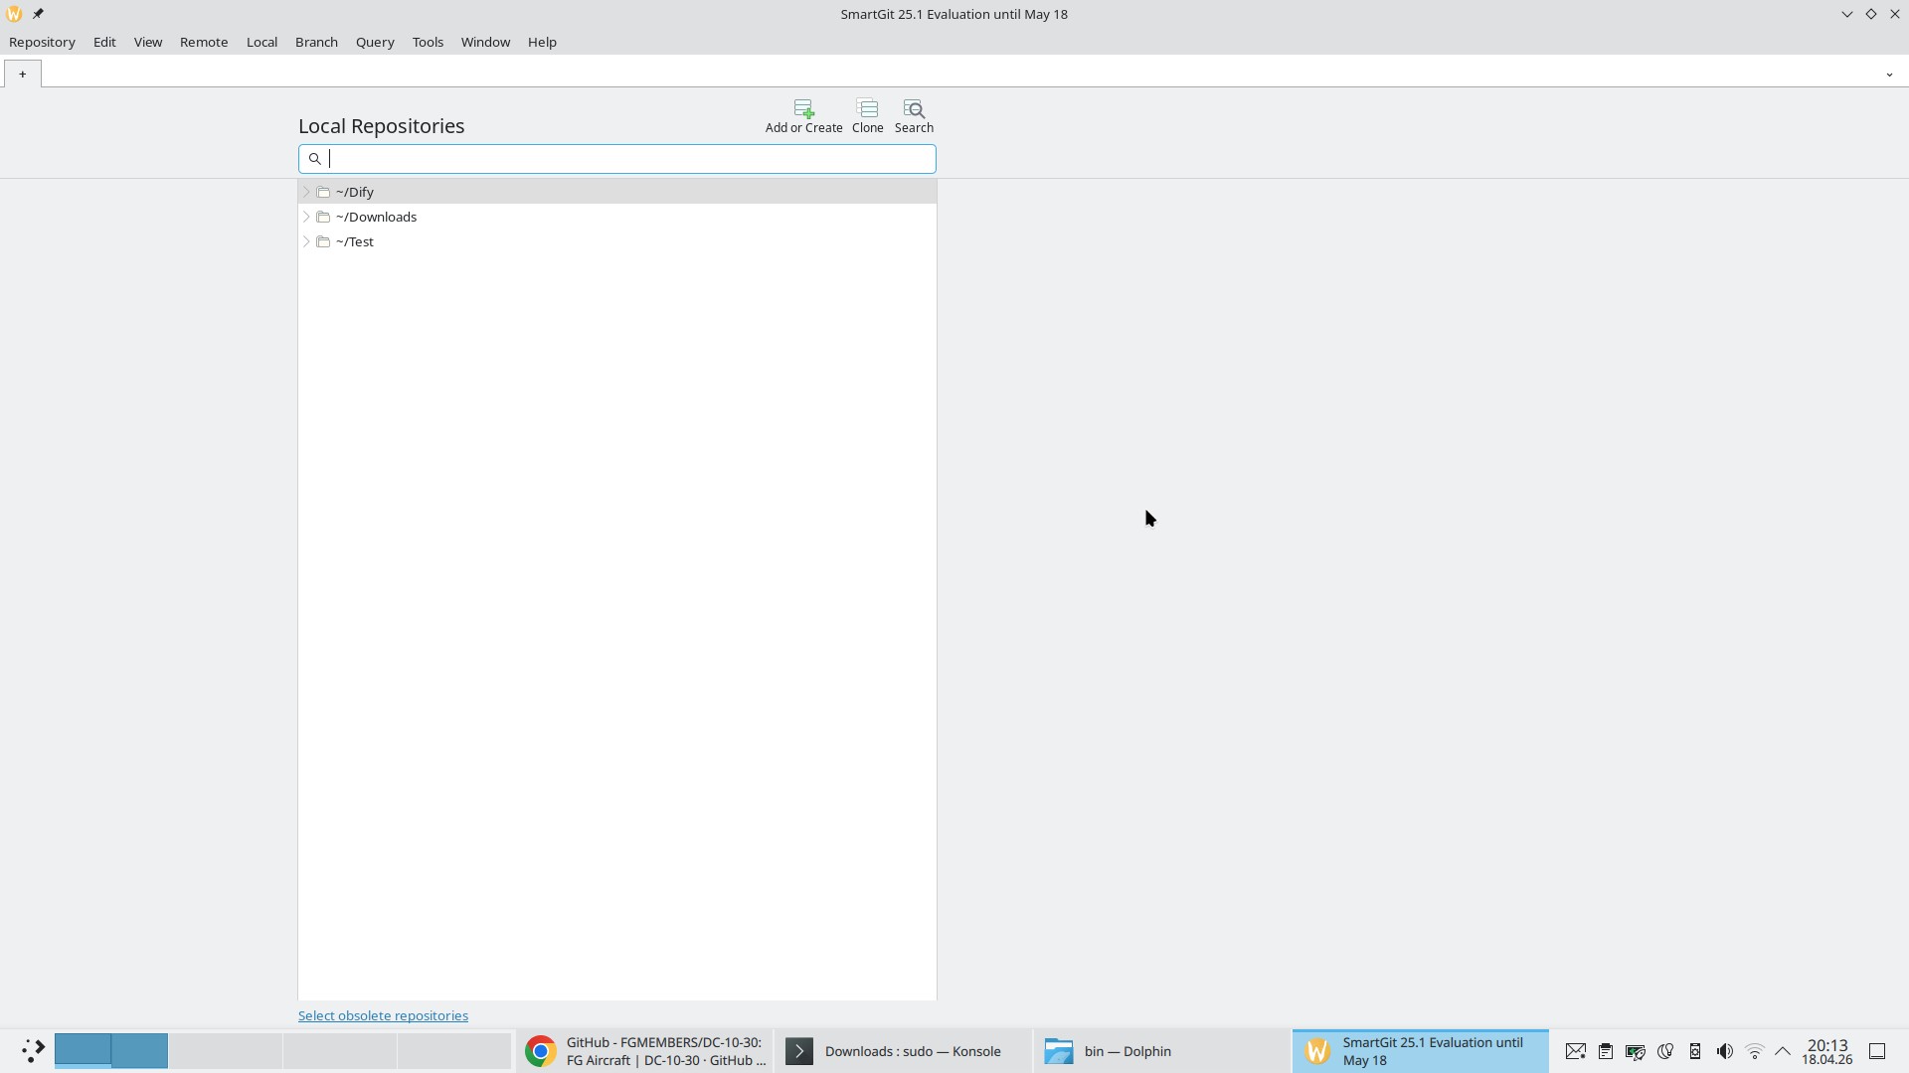This screenshot has width=1909, height=1073.
Task: Expand the ~/Test folder node
Action: [x=306, y=241]
